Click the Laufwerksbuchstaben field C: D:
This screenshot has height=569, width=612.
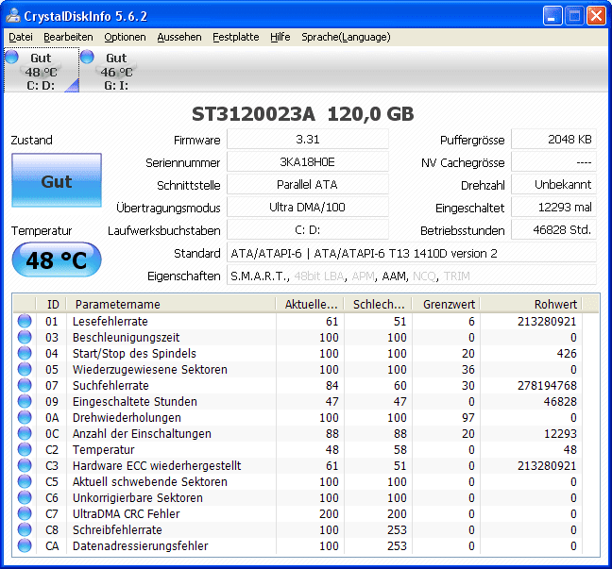(308, 229)
